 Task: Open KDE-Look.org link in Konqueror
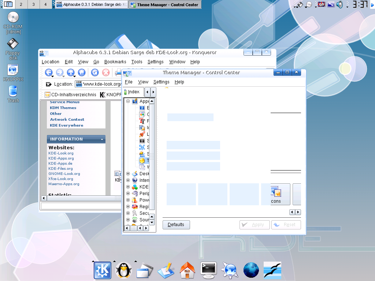pos(61,153)
